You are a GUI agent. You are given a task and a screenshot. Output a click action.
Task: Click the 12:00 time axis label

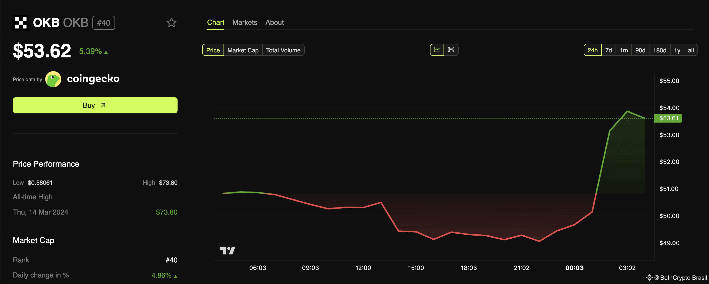pyautogui.click(x=363, y=268)
